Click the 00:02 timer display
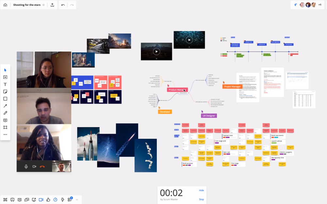327x204 pixels. point(171,193)
